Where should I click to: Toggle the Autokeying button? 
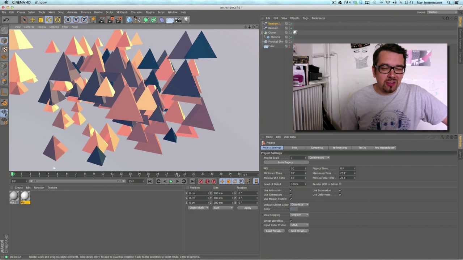coord(207,181)
